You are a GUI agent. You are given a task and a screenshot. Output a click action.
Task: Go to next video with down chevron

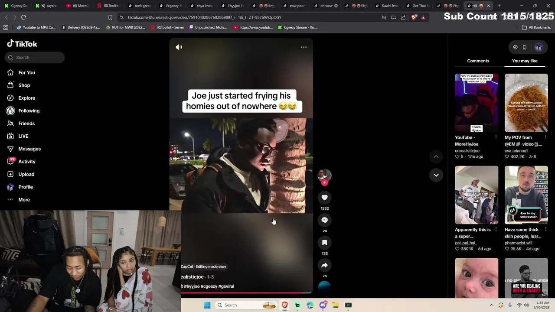coord(436,175)
